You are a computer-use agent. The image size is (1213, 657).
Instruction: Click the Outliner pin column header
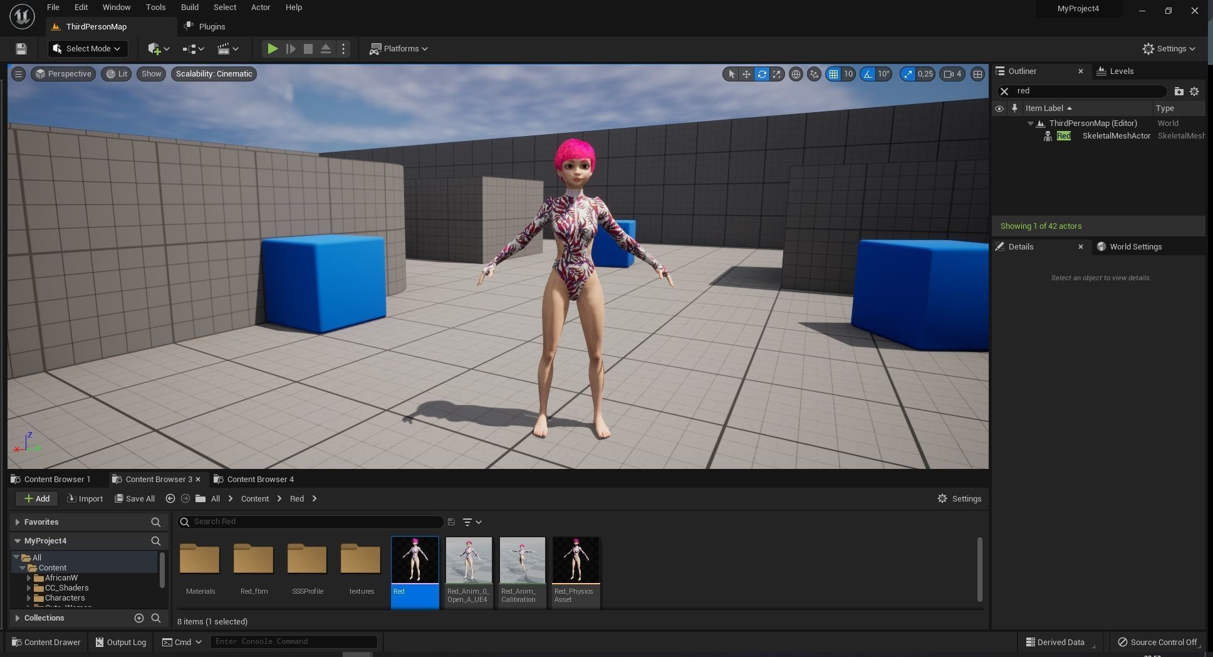1014,108
